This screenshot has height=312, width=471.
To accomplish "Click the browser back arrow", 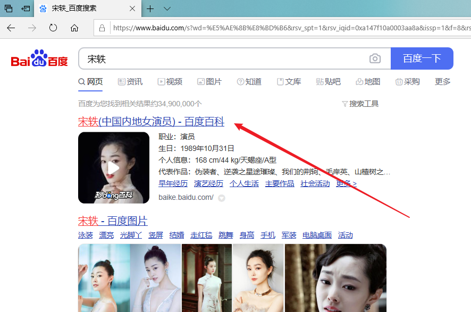I will click(x=11, y=28).
